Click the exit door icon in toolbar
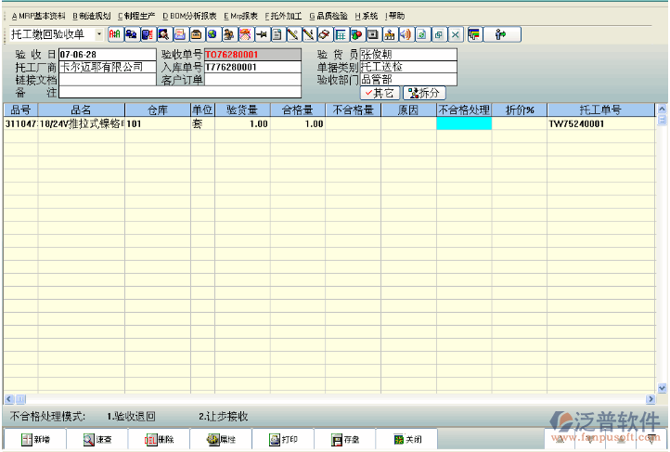The image size is (670, 452). (x=501, y=34)
